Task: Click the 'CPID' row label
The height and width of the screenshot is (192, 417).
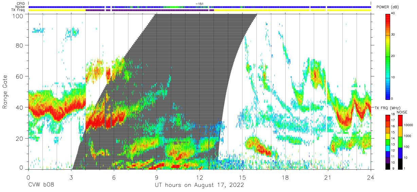Action: click(20, 3)
